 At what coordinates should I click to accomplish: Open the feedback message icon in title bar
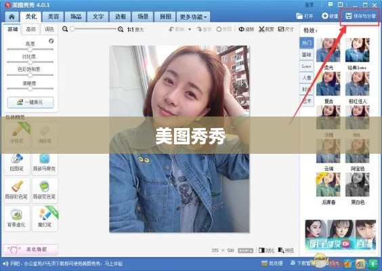(331, 4)
